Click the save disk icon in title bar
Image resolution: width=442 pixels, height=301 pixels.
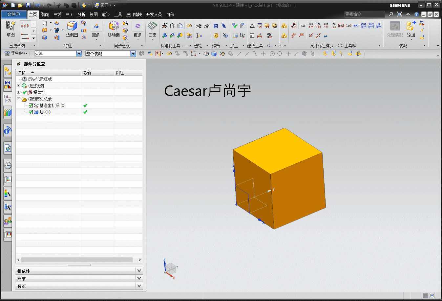28,5
